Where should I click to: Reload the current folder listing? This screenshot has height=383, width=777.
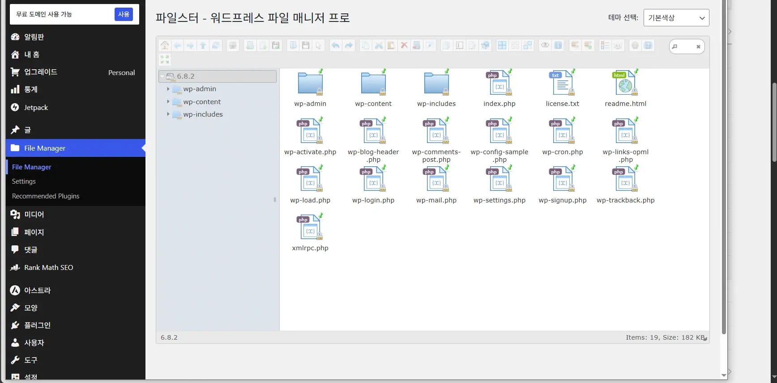coord(216,45)
